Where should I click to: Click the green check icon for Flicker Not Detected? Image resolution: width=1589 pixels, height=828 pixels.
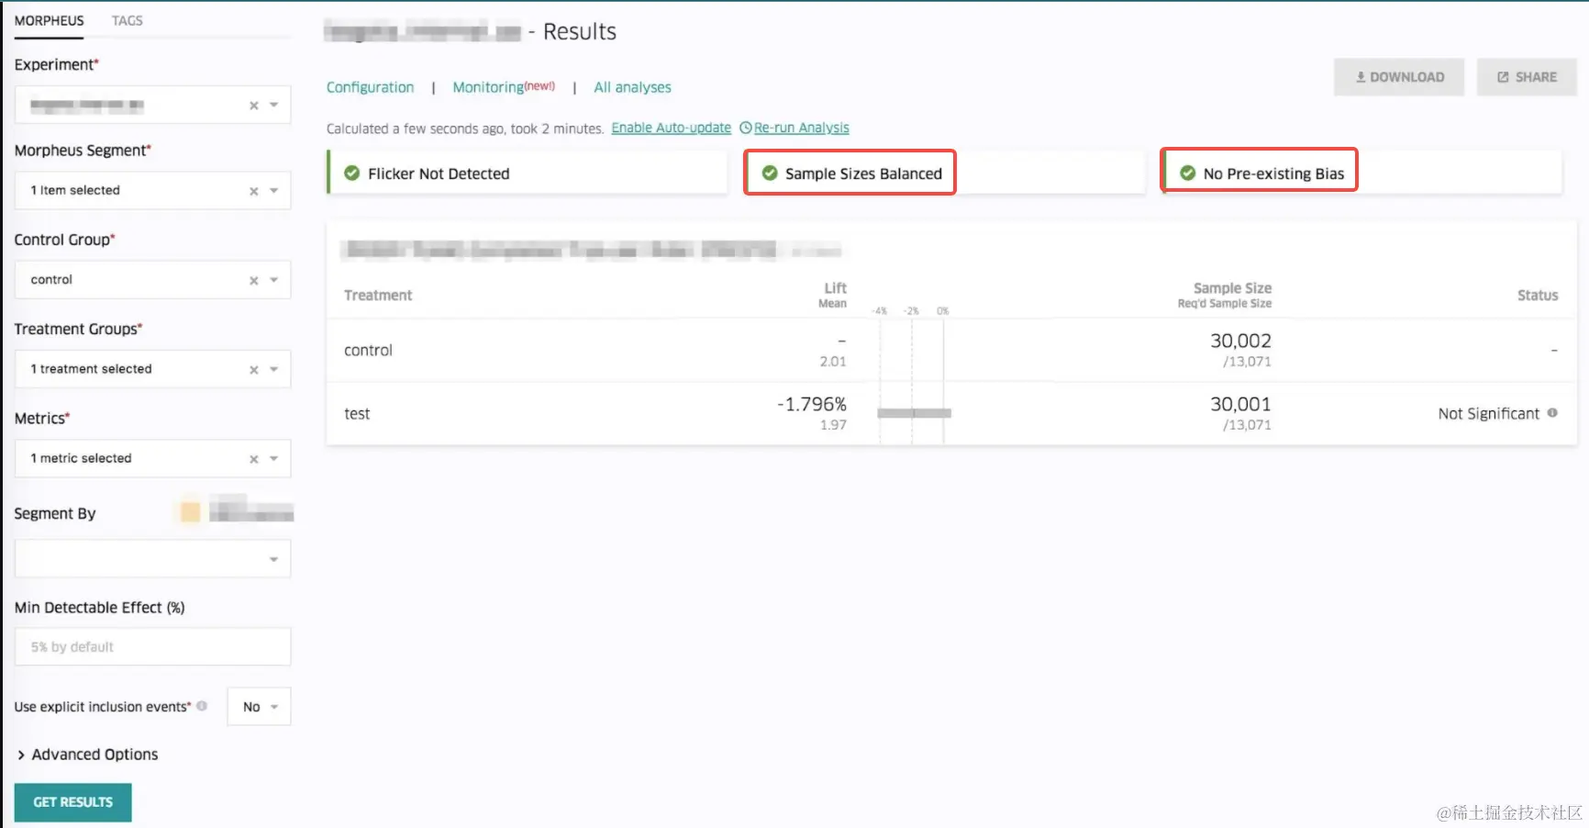(351, 173)
